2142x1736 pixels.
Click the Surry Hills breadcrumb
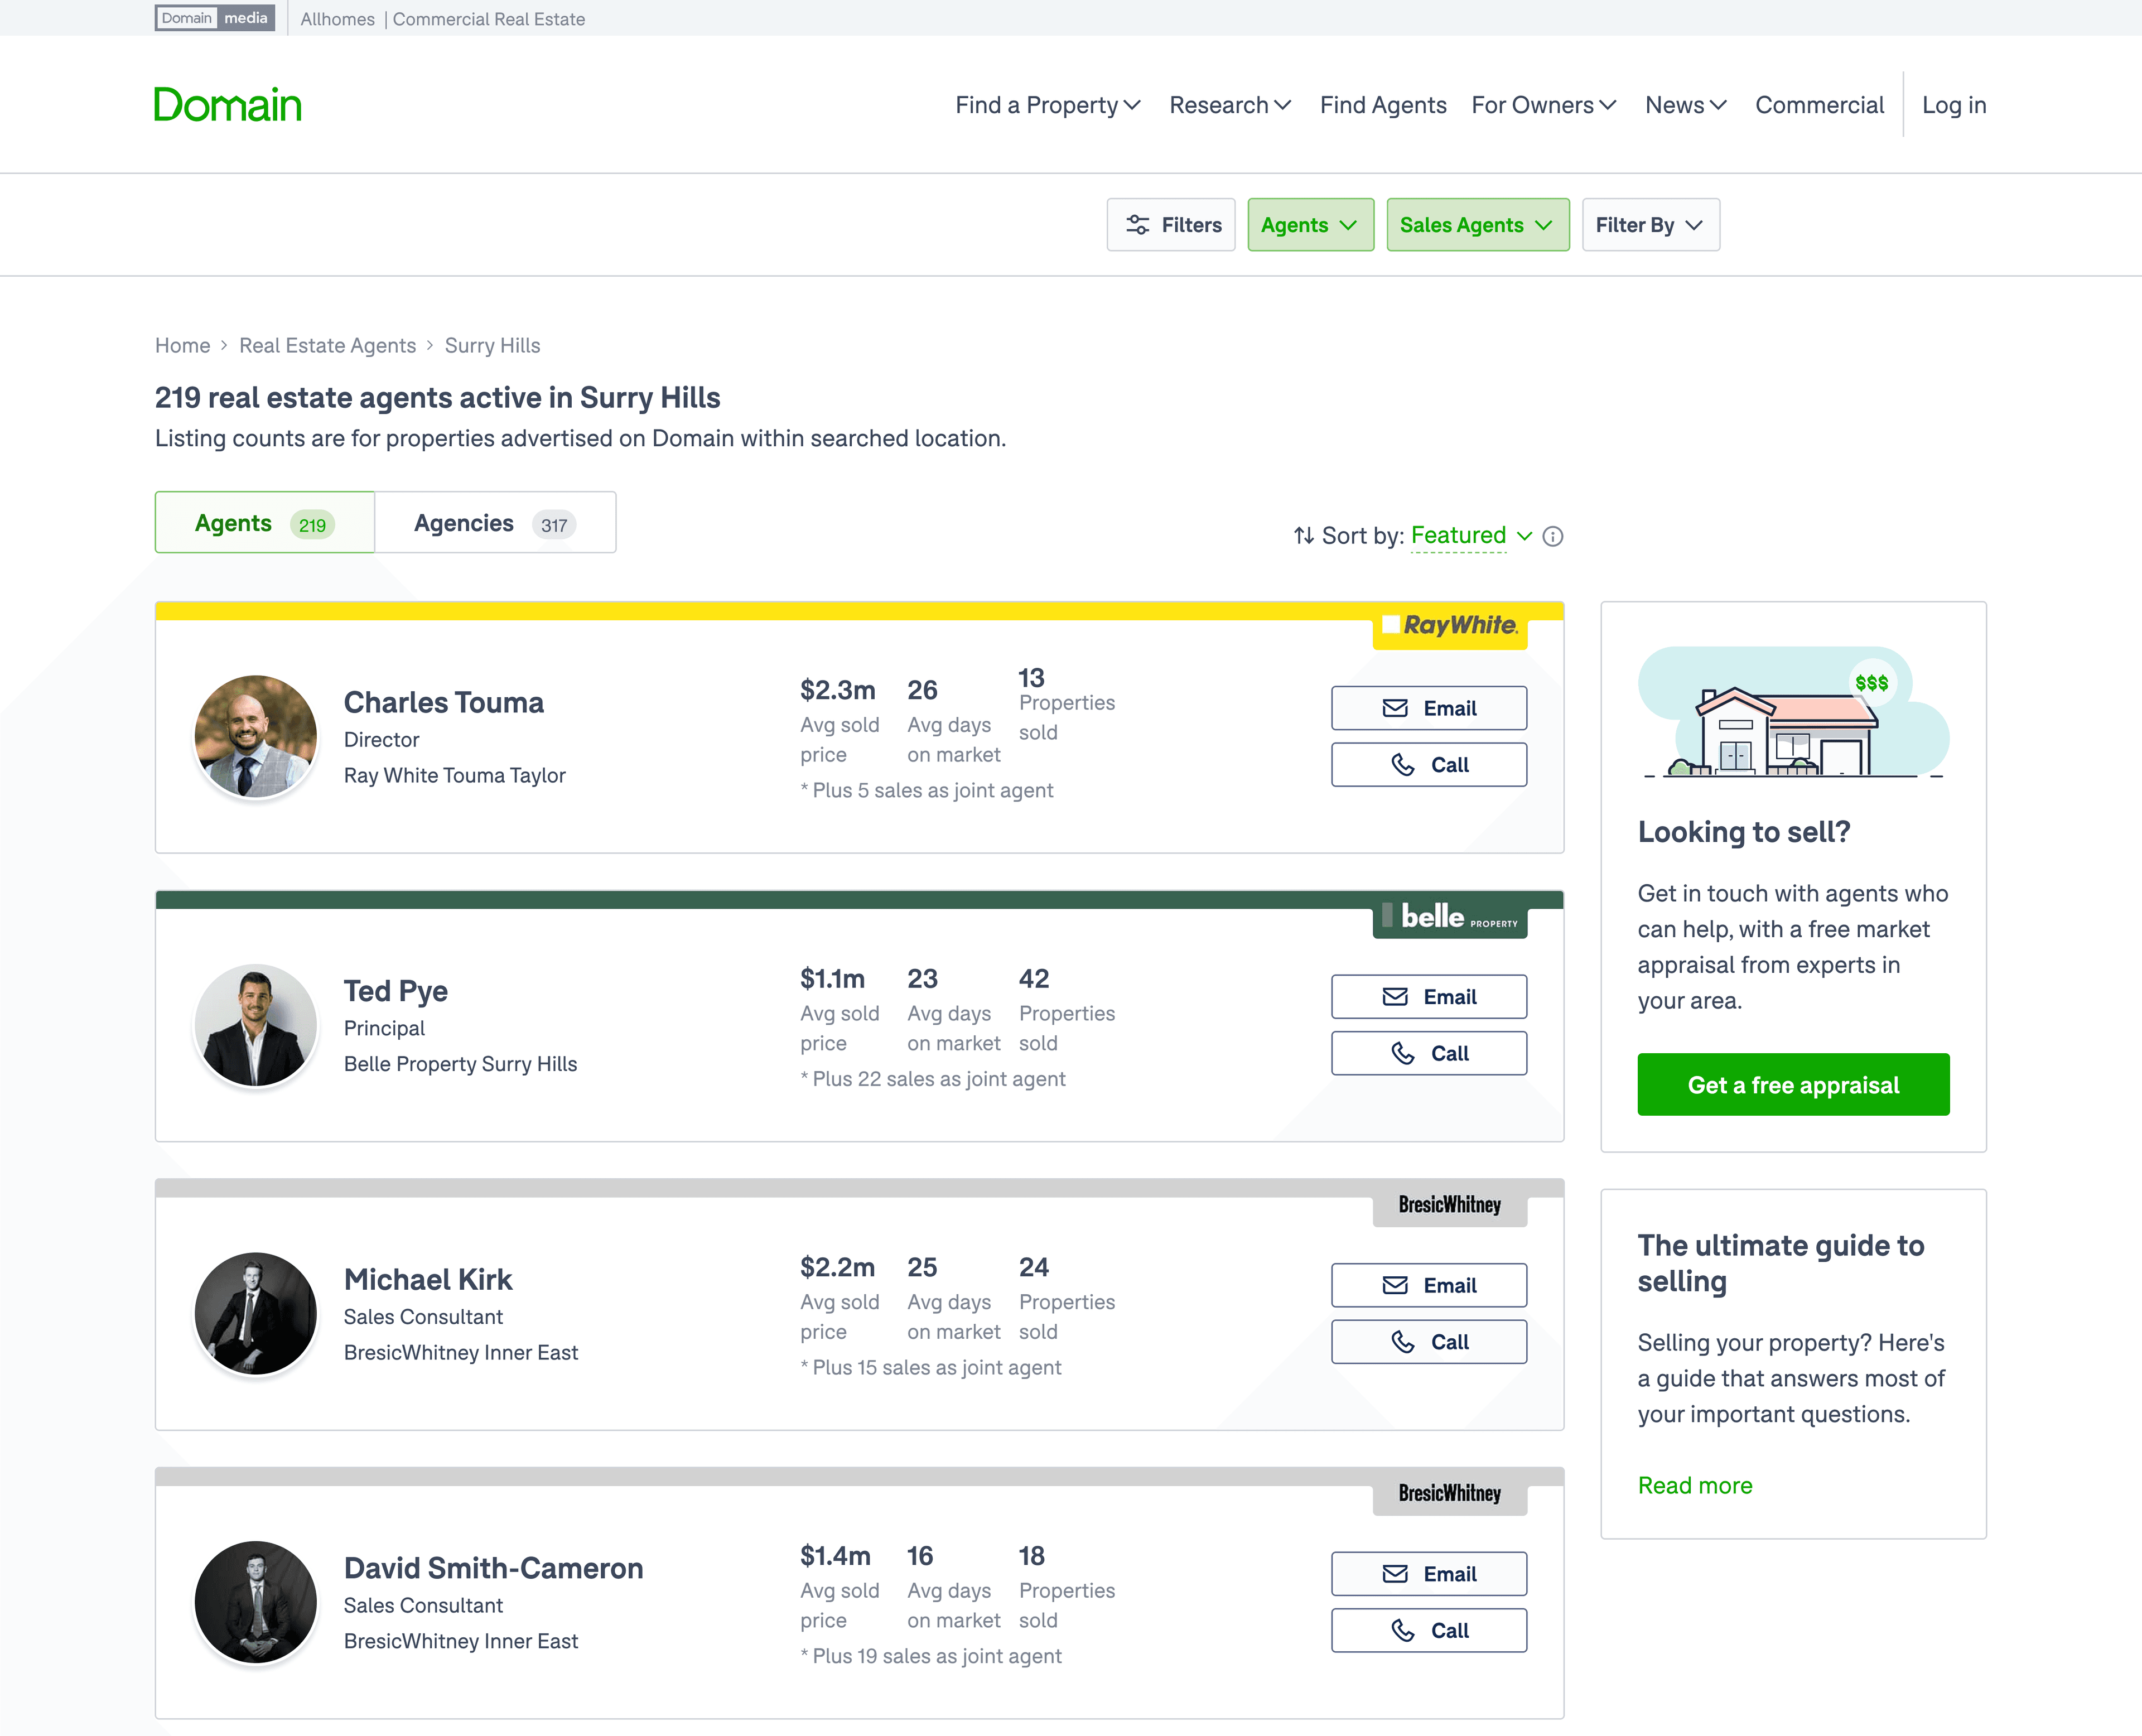point(492,345)
